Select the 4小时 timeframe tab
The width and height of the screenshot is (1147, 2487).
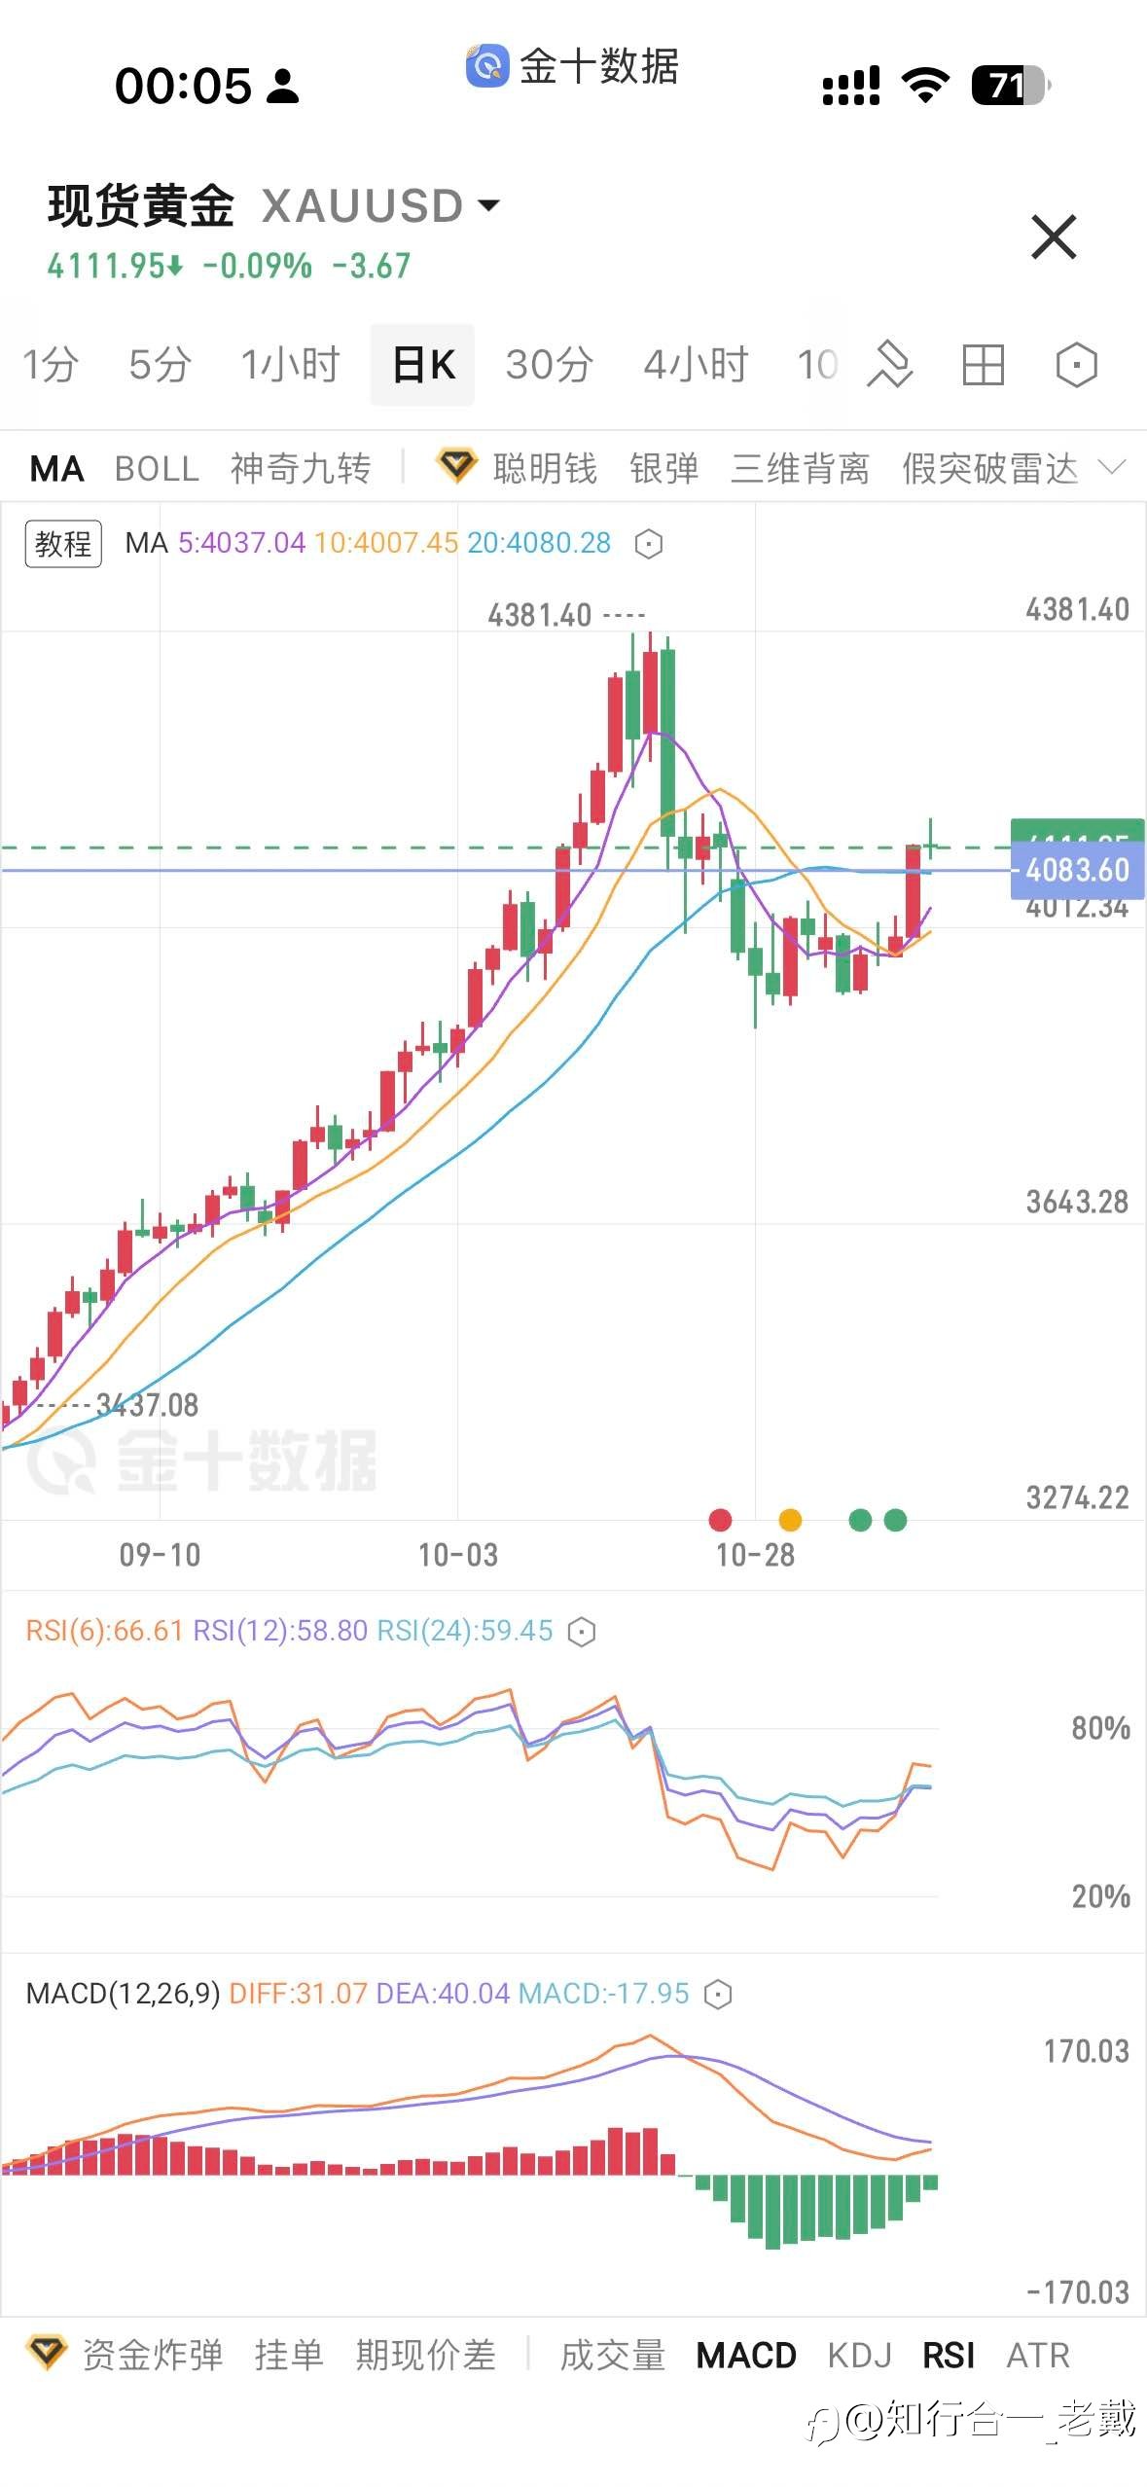[696, 366]
